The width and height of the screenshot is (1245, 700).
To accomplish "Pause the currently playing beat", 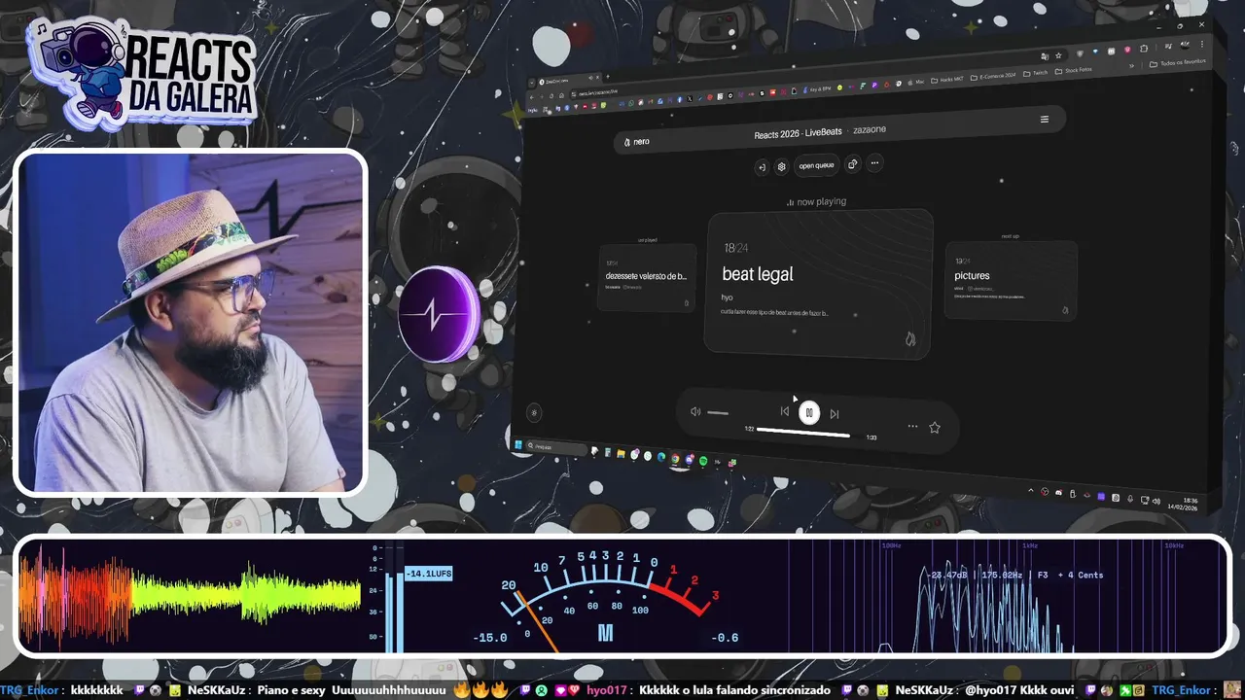I will (809, 412).
